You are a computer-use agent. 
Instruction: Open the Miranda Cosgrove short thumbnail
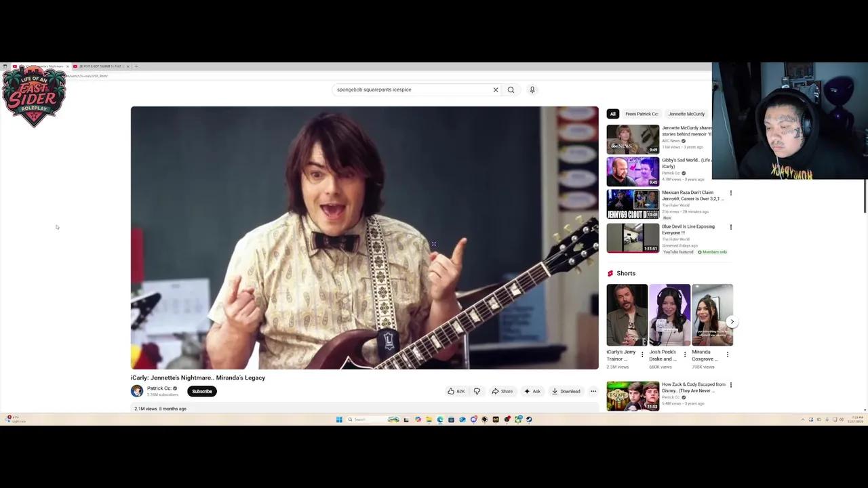click(x=712, y=315)
